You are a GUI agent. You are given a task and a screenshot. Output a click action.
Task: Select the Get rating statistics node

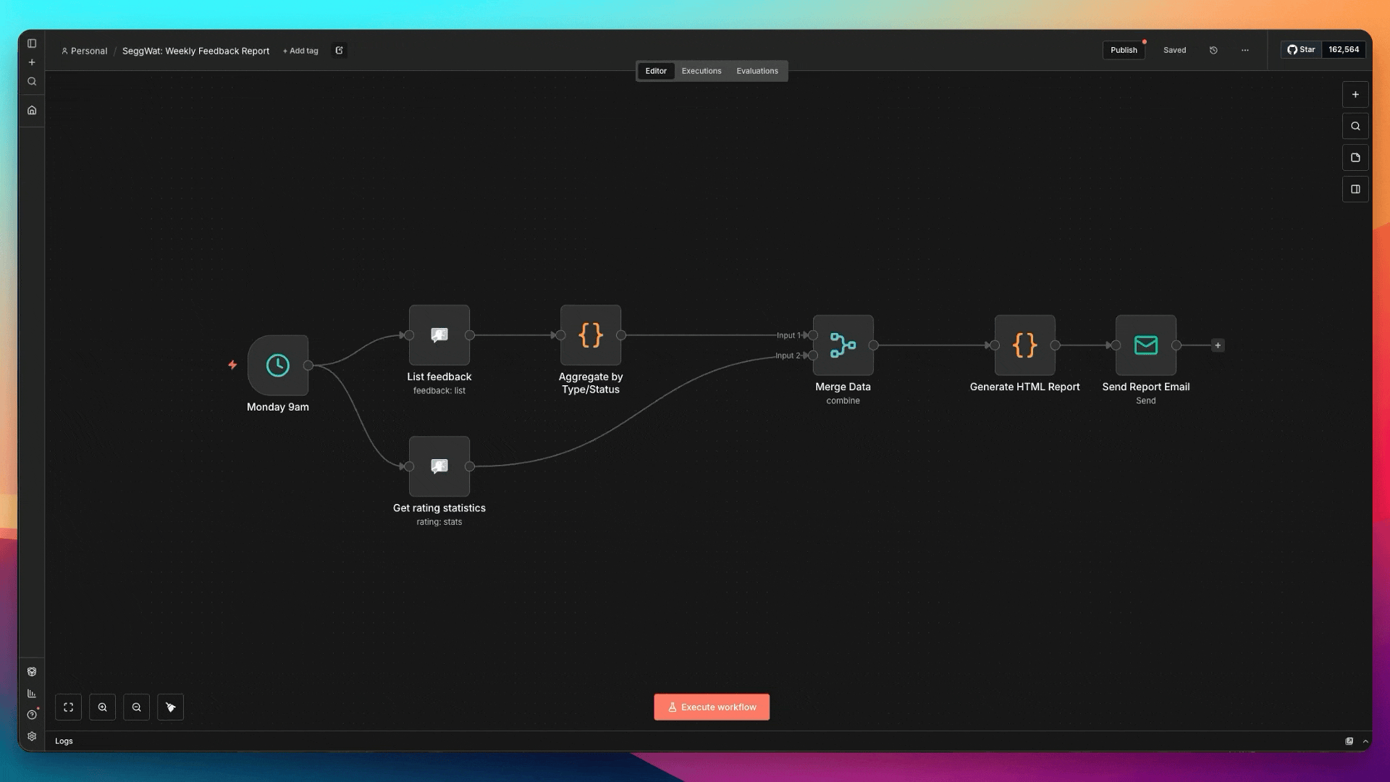pyautogui.click(x=439, y=466)
